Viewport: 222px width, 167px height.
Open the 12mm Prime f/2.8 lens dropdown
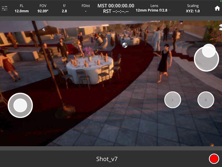153,10
